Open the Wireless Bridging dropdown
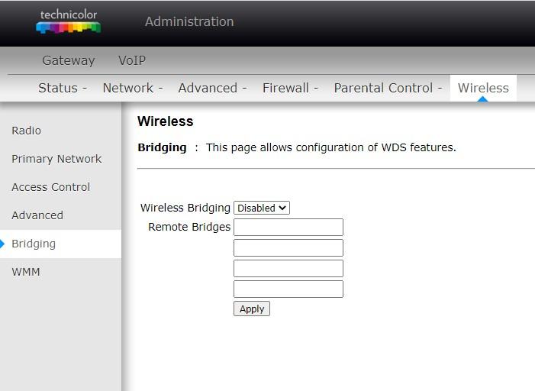The width and height of the screenshot is (535, 391). click(x=262, y=208)
